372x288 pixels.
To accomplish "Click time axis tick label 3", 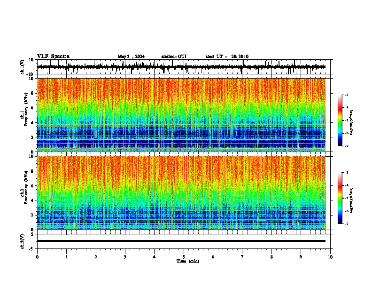I will (125, 257).
